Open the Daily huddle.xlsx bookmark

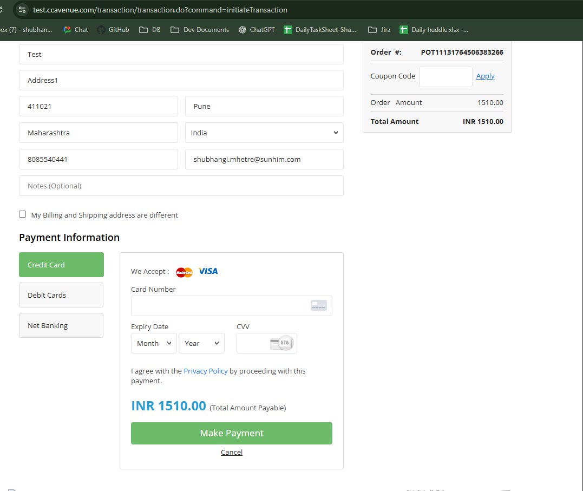point(434,30)
